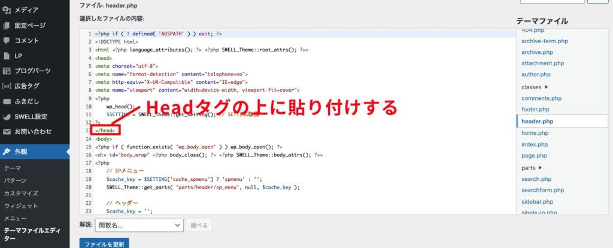Click the ad tag (広告タグ) icon

(x=7, y=86)
